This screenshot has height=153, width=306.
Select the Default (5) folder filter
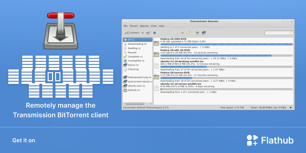(138, 90)
